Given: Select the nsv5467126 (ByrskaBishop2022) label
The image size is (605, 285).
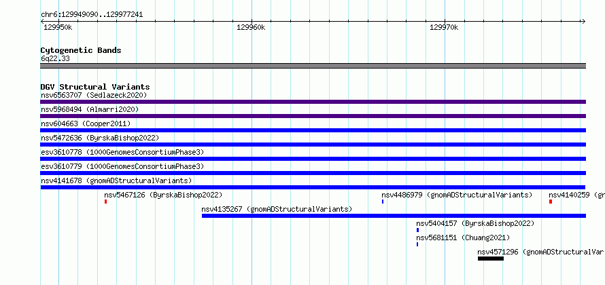Looking at the screenshot, I should pos(163,195).
